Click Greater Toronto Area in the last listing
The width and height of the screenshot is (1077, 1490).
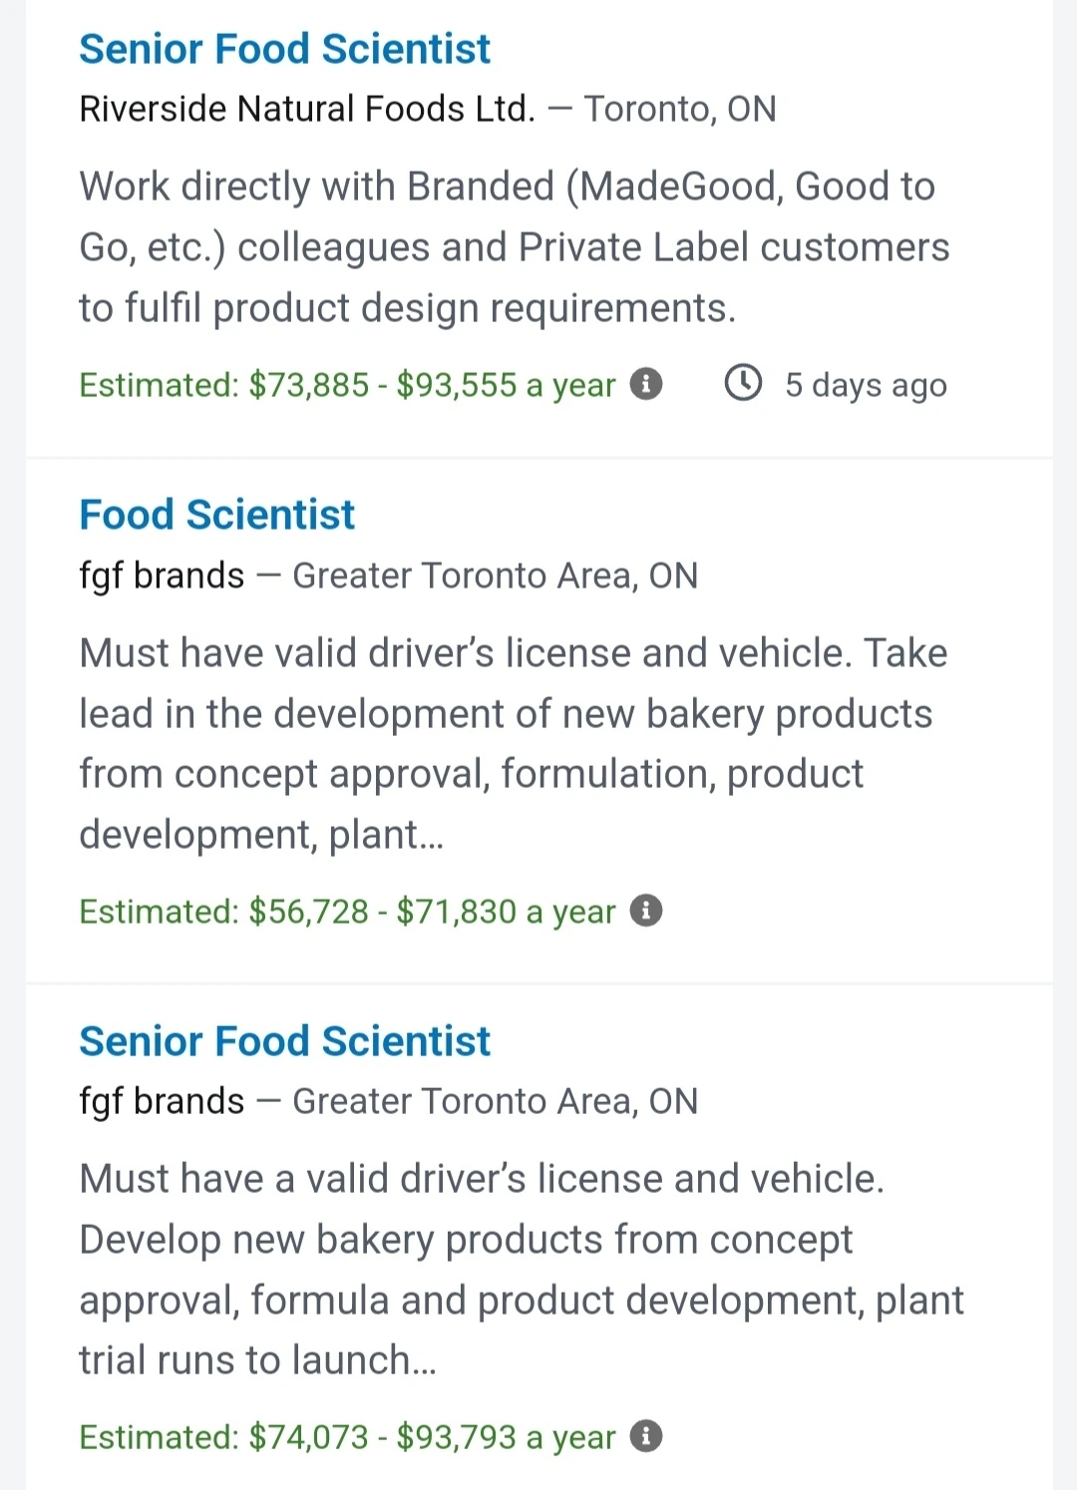pyautogui.click(x=495, y=1101)
